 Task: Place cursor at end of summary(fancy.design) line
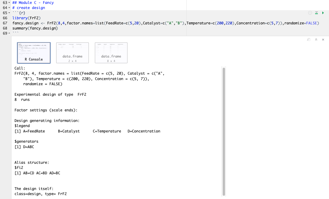[x=58, y=28]
